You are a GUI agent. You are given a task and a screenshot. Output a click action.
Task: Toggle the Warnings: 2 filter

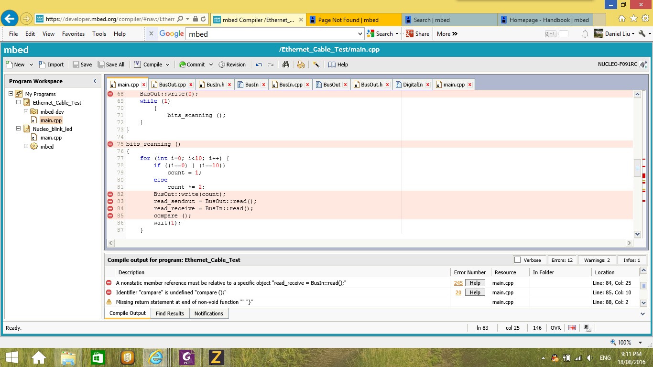[x=597, y=260]
